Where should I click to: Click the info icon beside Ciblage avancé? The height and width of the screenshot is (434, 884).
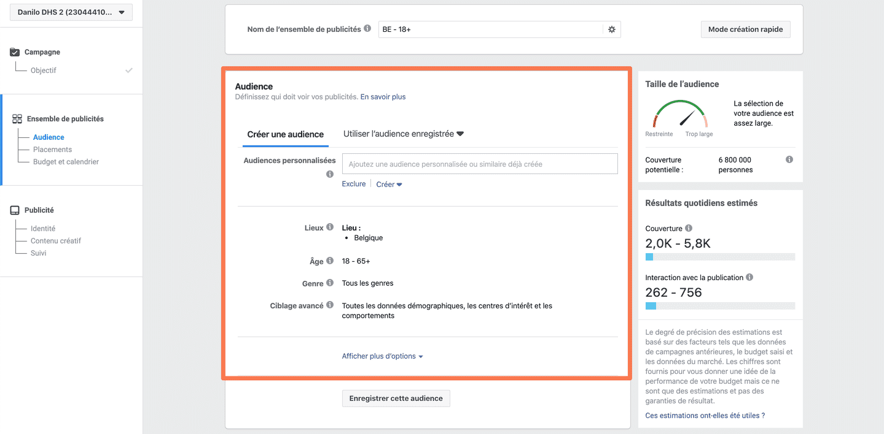330,305
